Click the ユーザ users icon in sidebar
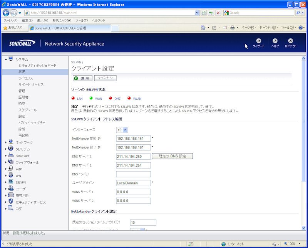This screenshot has height=248, width=308. 11,188
